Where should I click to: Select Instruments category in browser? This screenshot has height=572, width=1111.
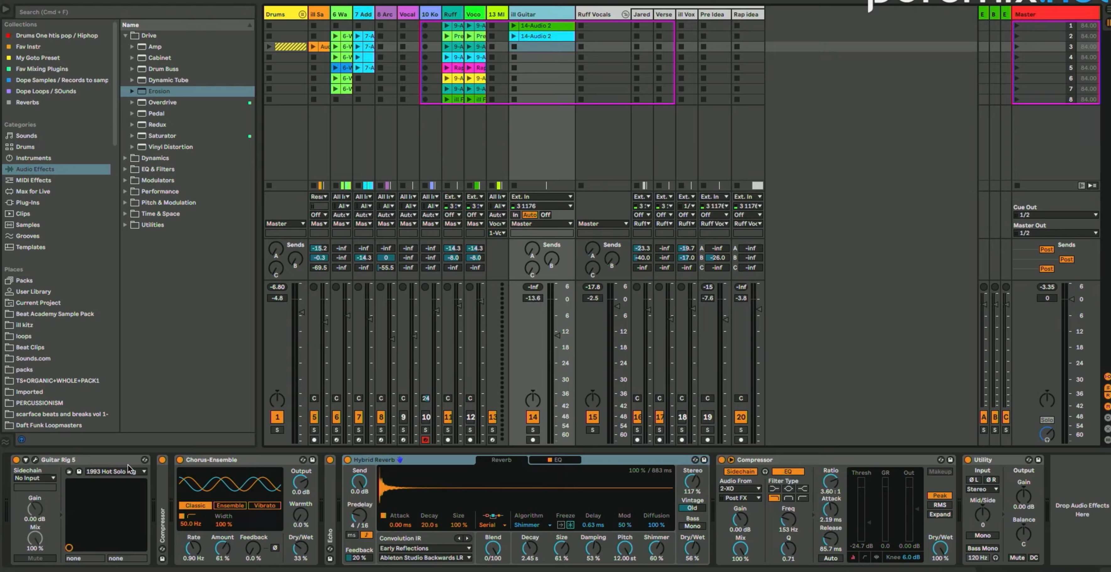pyautogui.click(x=33, y=158)
